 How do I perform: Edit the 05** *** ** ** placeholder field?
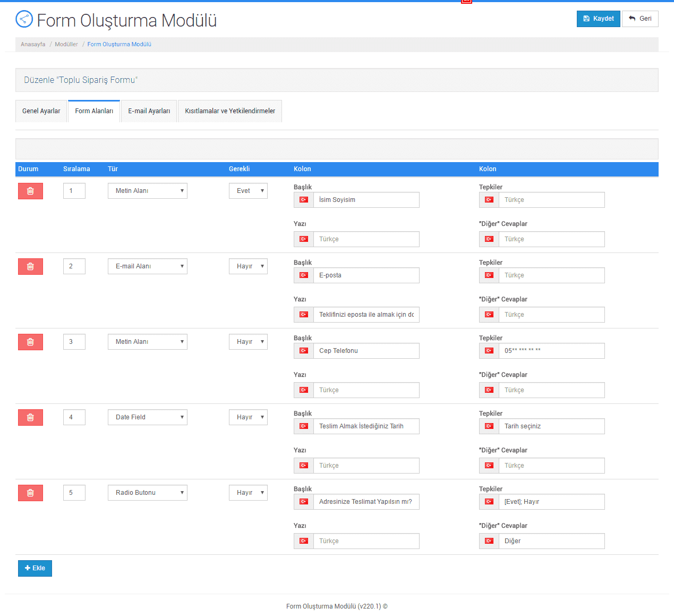pyautogui.click(x=552, y=351)
